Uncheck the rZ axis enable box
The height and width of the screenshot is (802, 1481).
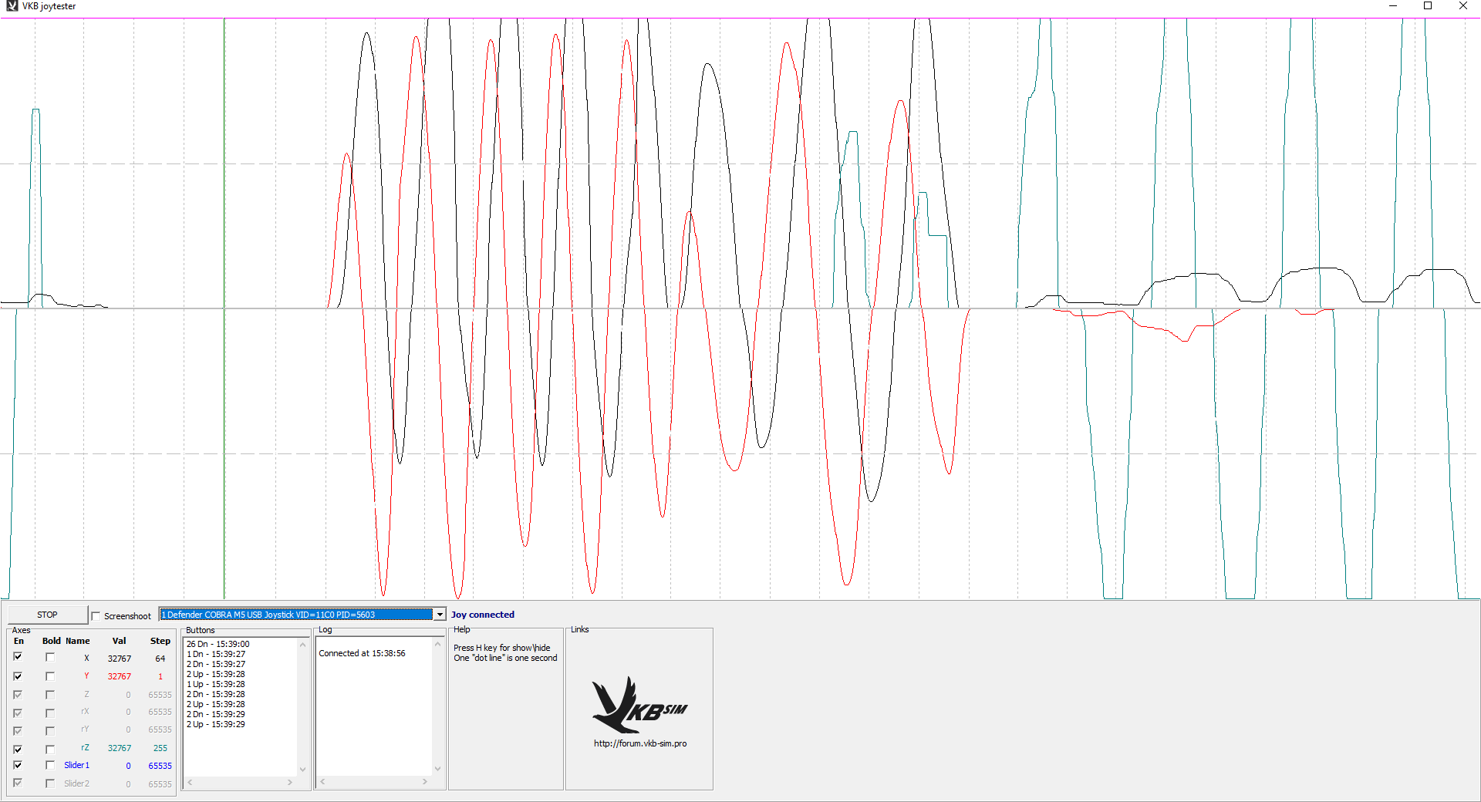click(18, 749)
